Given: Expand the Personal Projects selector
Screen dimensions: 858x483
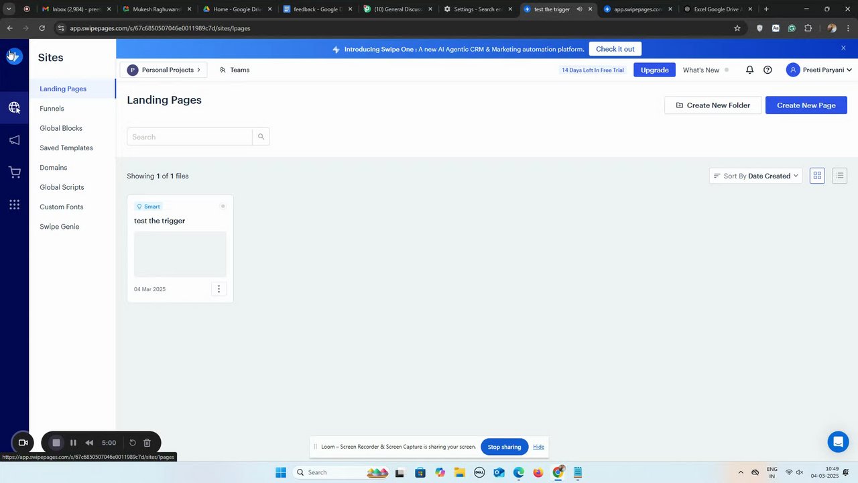Looking at the screenshot, I should coord(164,70).
